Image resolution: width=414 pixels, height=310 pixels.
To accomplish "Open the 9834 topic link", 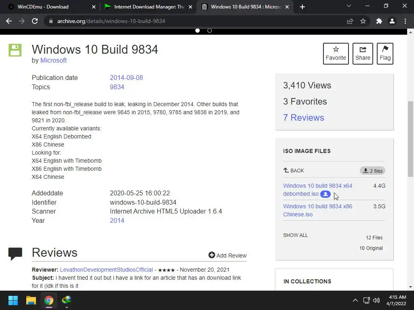I will (x=117, y=87).
